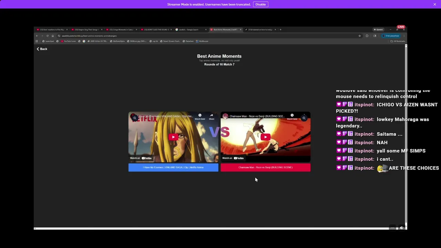The height and width of the screenshot is (248, 441).
Task: Bookmark this page with the star icon
Action: [x=360, y=36]
